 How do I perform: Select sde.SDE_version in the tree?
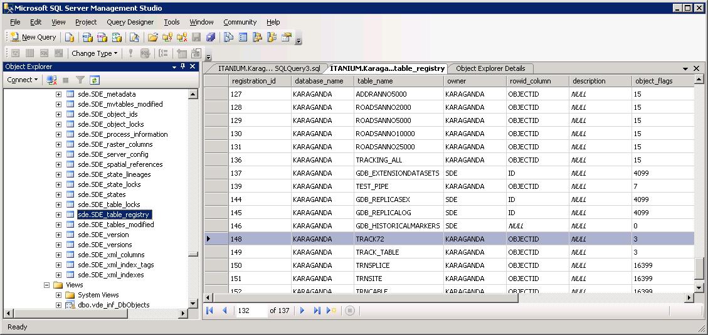[103, 235]
